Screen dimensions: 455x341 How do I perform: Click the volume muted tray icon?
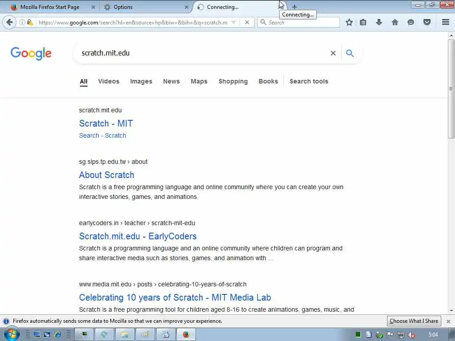[411, 335]
